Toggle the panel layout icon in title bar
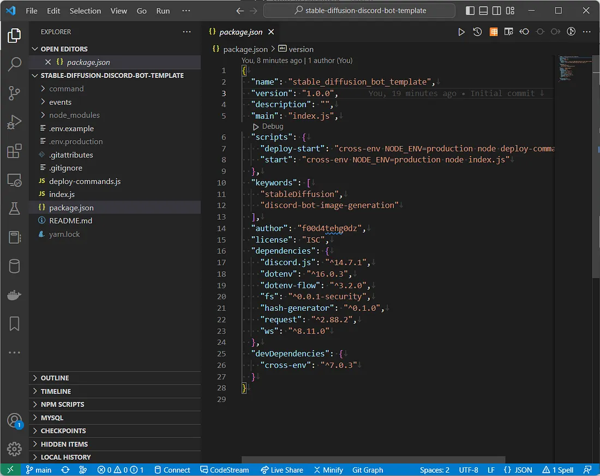The image size is (600, 476). tap(484, 10)
